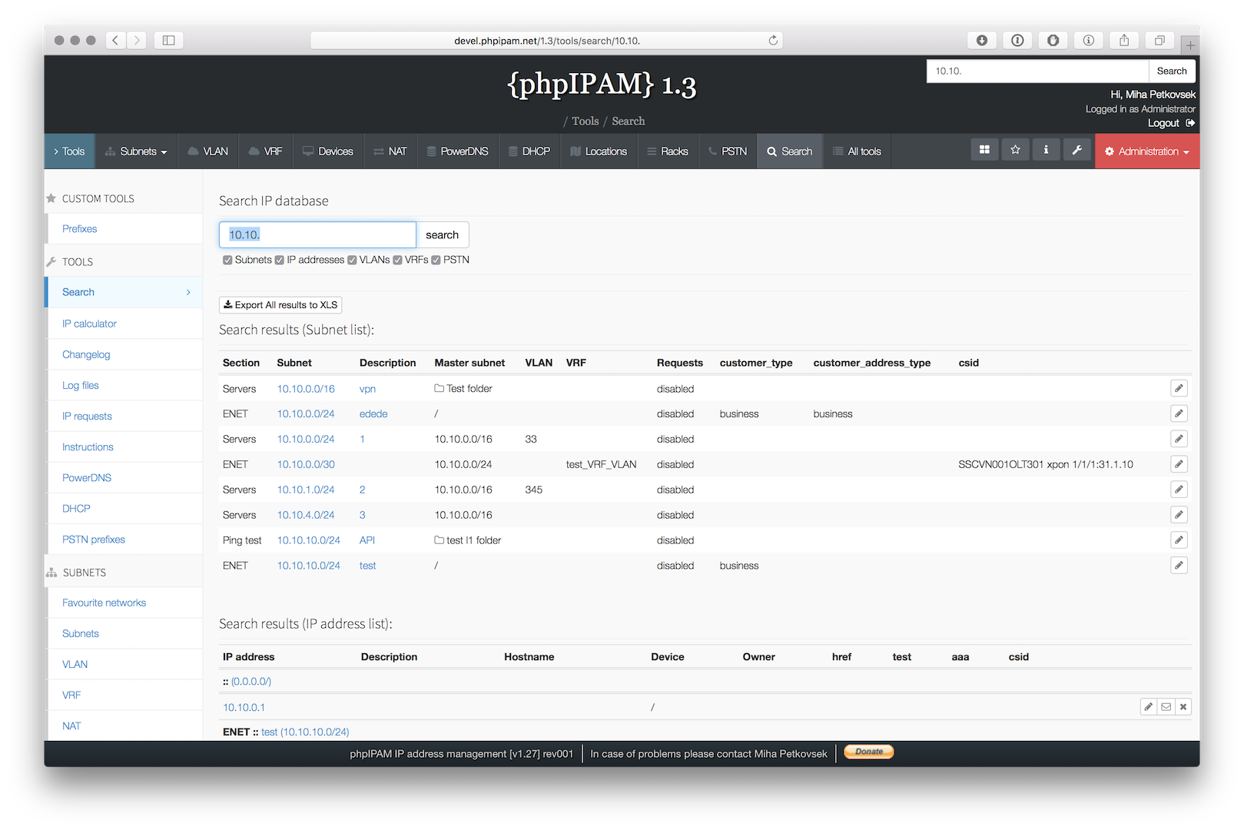Open the Administration dropdown menu
This screenshot has height=830, width=1244.
coord(1147,151)
